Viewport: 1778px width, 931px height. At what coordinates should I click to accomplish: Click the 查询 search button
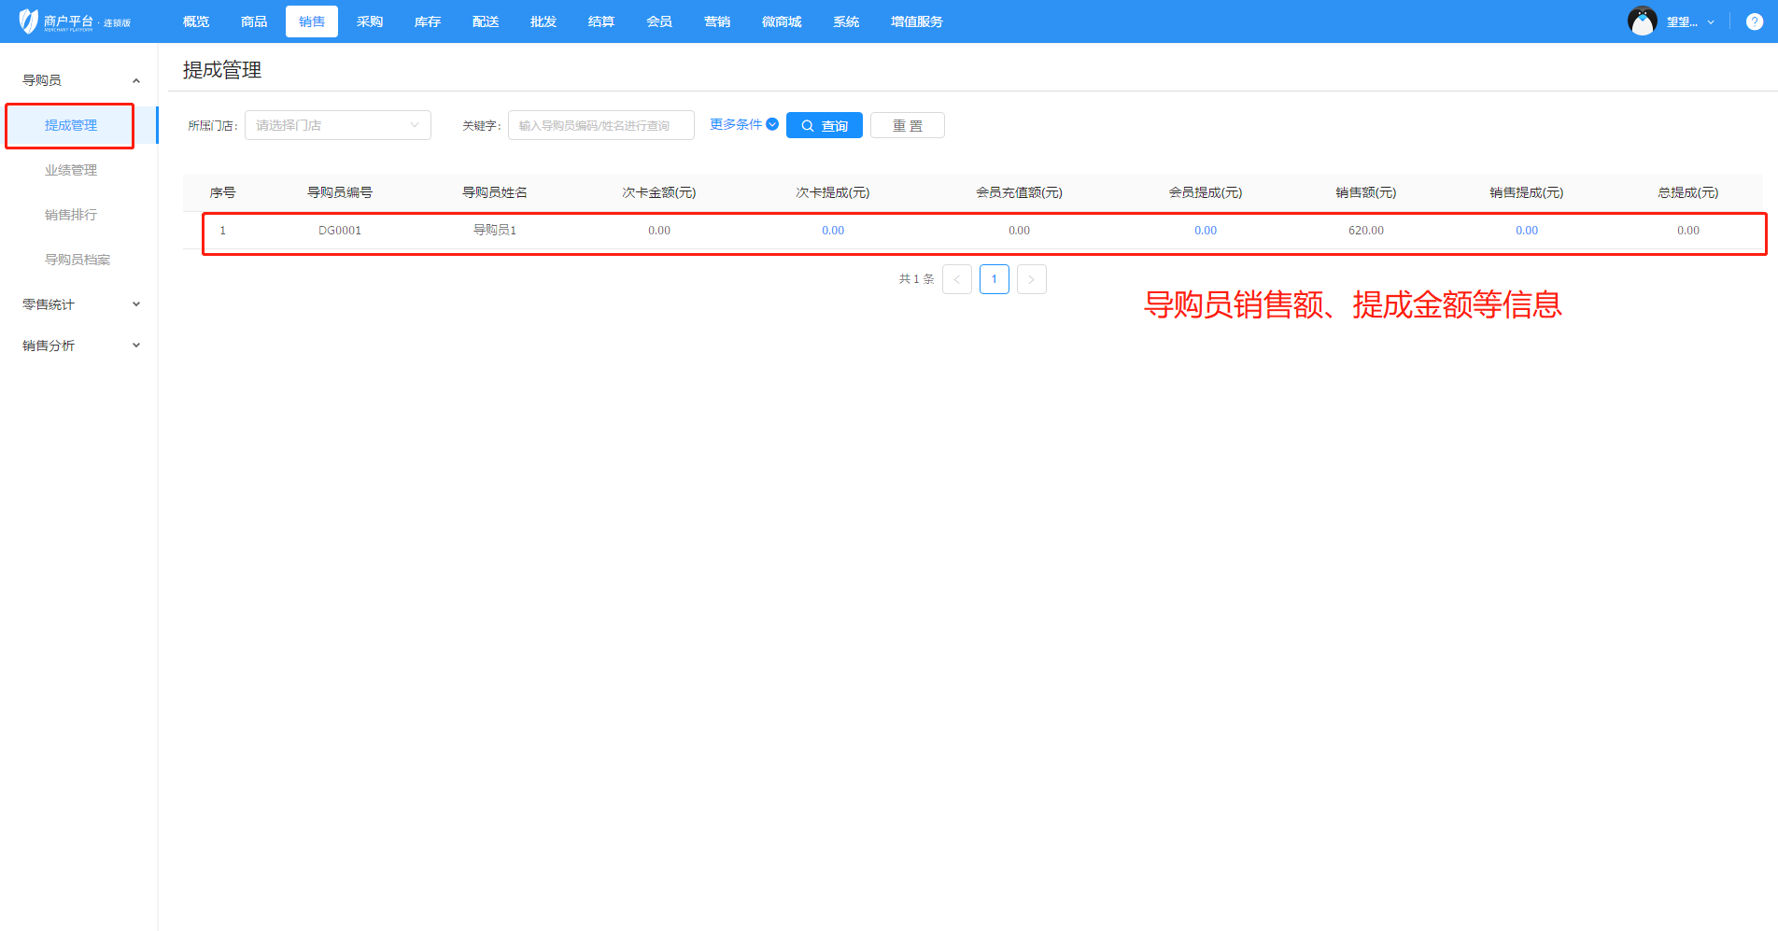tap(824, 125)
